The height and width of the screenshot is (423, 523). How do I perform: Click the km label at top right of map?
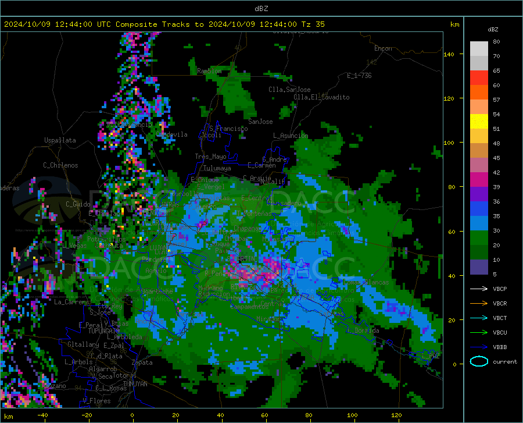tap(454, 24)
